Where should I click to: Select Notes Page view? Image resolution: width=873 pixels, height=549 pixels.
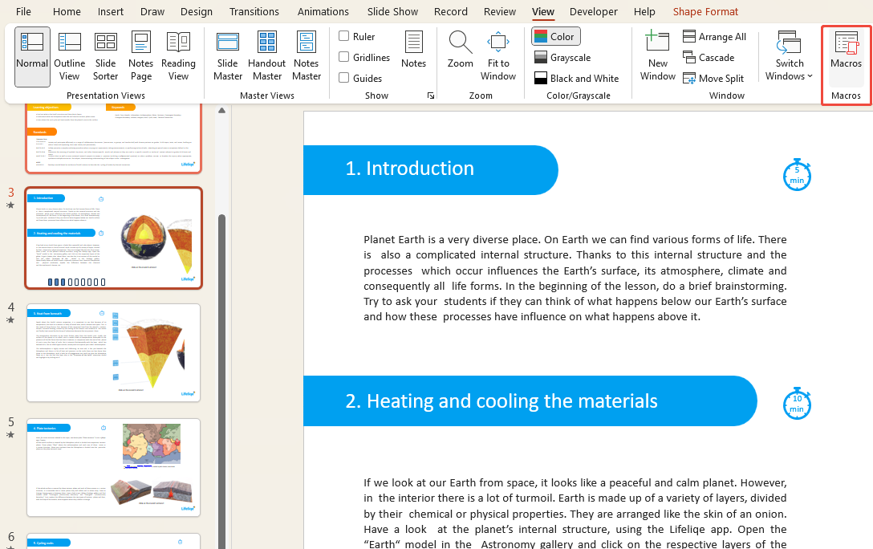click(x=140, y=55)
